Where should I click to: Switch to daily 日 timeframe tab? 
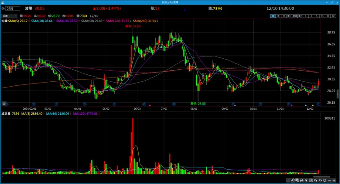click(273, 16)
